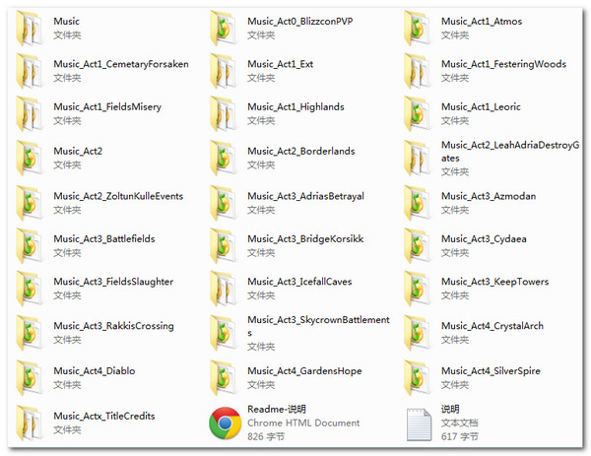Choose the label "Music_Act4_CrystalArch"
This screenshot has width=591, height=456.
492,326
